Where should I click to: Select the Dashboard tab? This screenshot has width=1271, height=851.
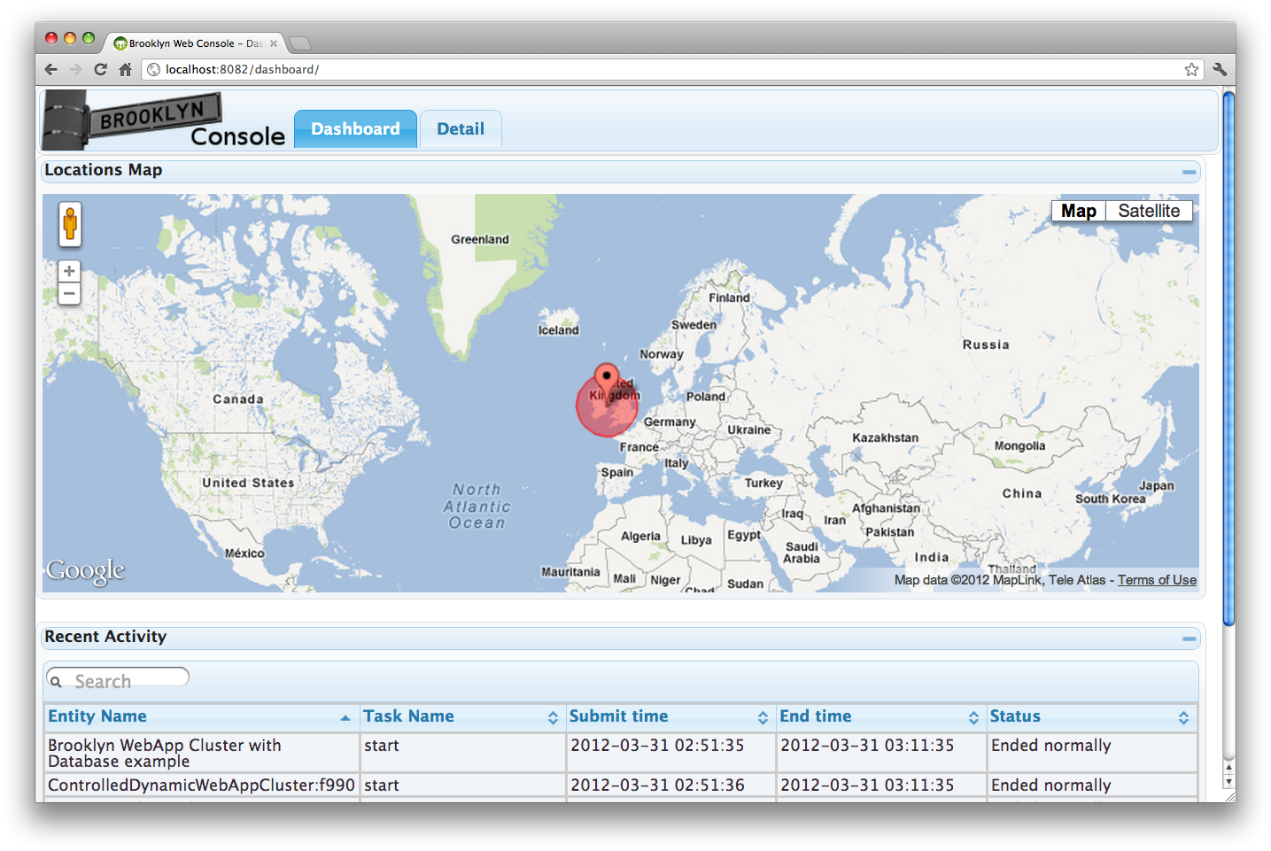(355, 129)
